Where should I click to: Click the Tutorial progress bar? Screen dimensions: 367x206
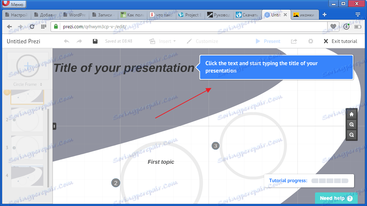330,181
